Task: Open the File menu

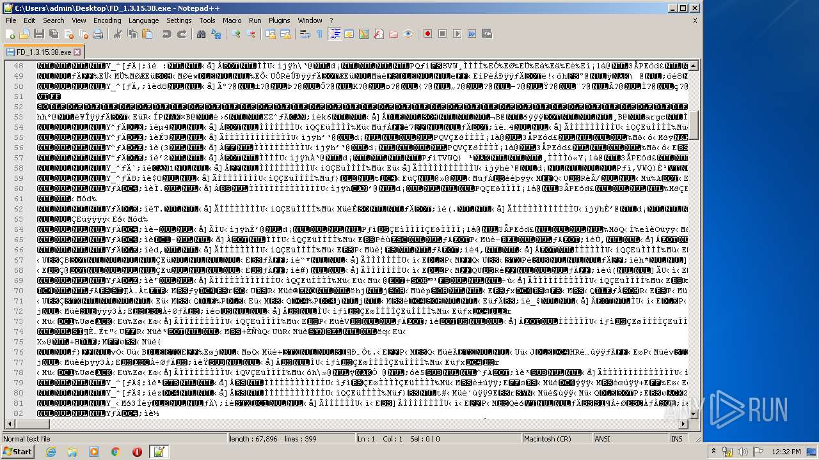Action: coord(11,20)
